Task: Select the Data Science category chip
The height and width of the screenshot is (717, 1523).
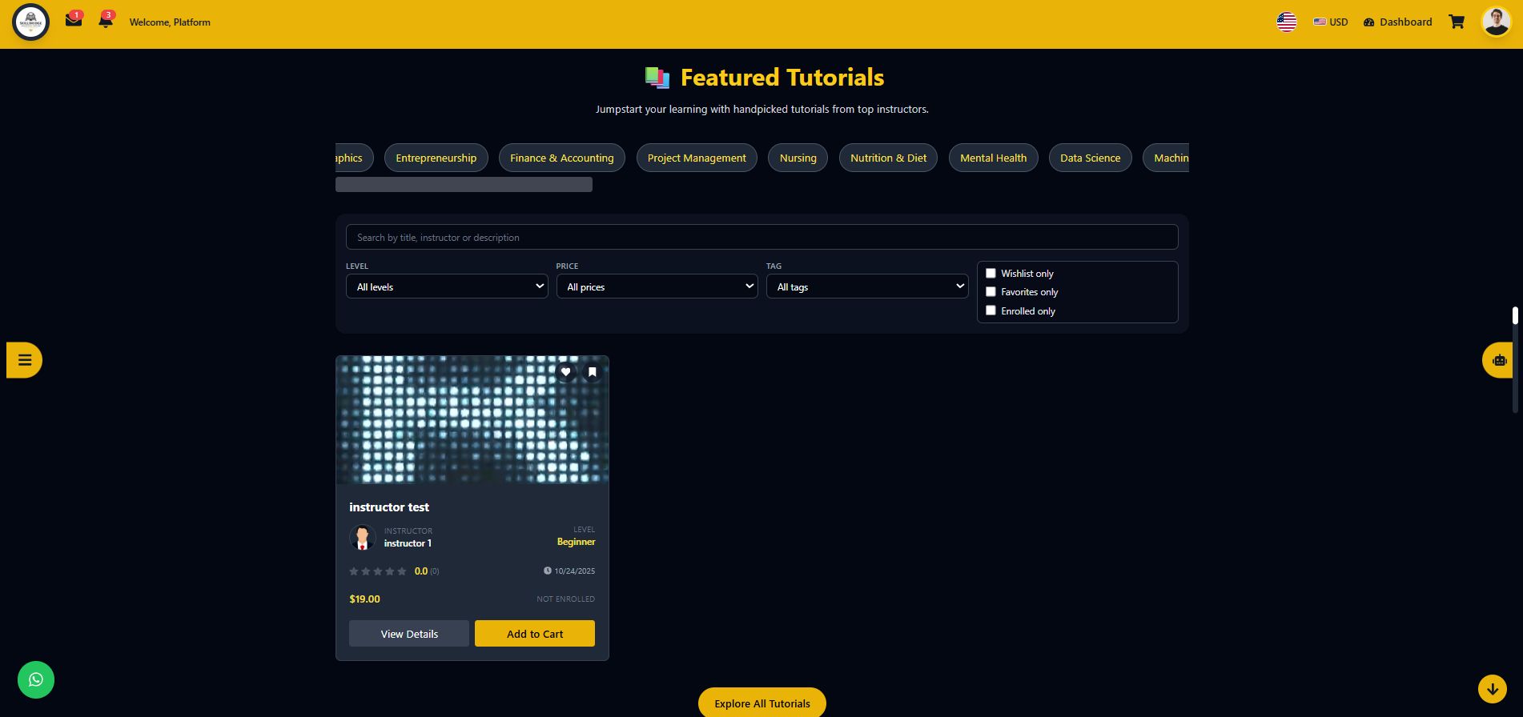Action: click(x=1090, y=158)
